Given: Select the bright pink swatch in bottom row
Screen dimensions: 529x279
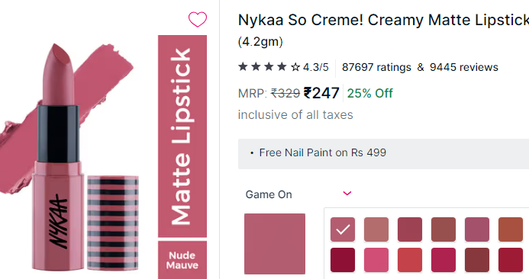Looking at the screenshot, I should pos(376,260).
